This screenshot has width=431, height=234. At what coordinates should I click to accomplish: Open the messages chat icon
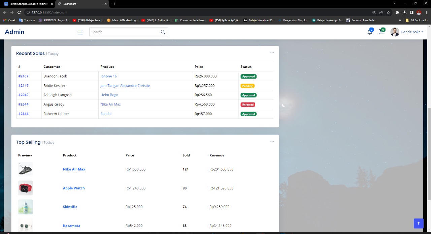pos(381,32)
